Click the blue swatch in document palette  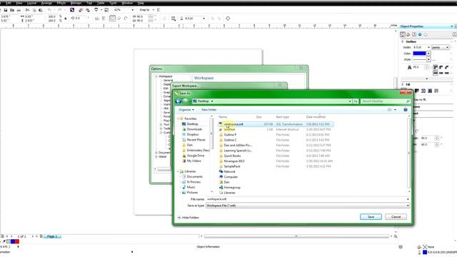pyautogui.click(x=13, y=241)
